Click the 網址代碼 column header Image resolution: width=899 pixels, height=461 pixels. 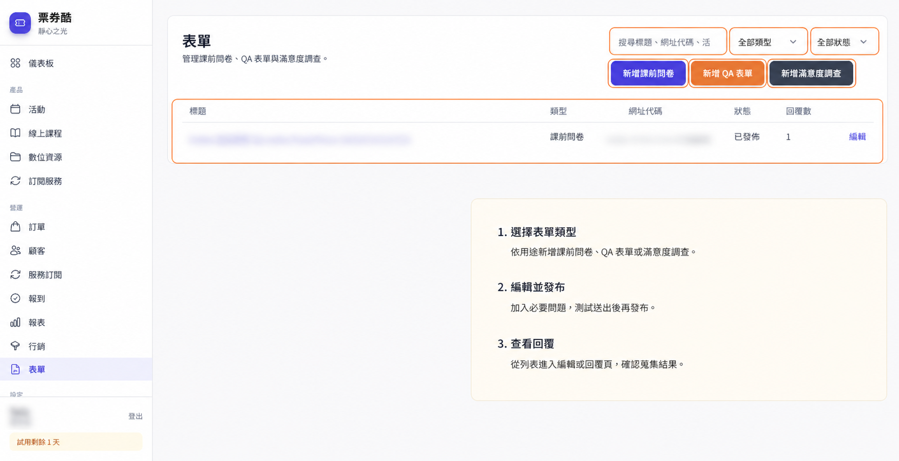(x=645, y=111)
